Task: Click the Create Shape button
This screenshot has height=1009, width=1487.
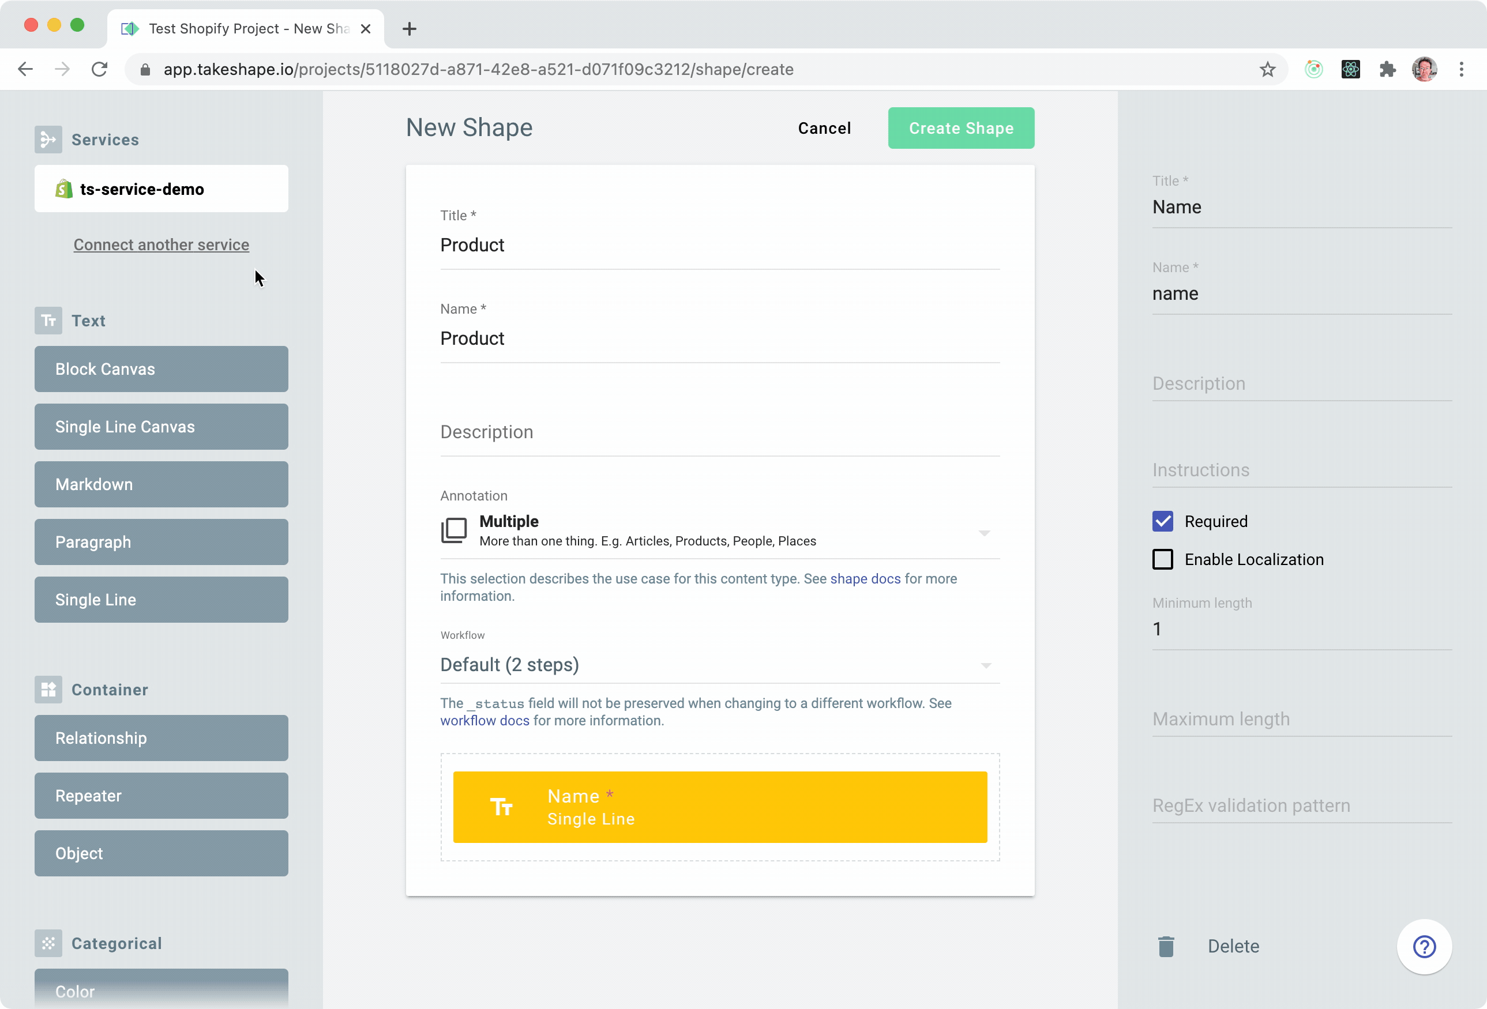Action: coord(961,128)
